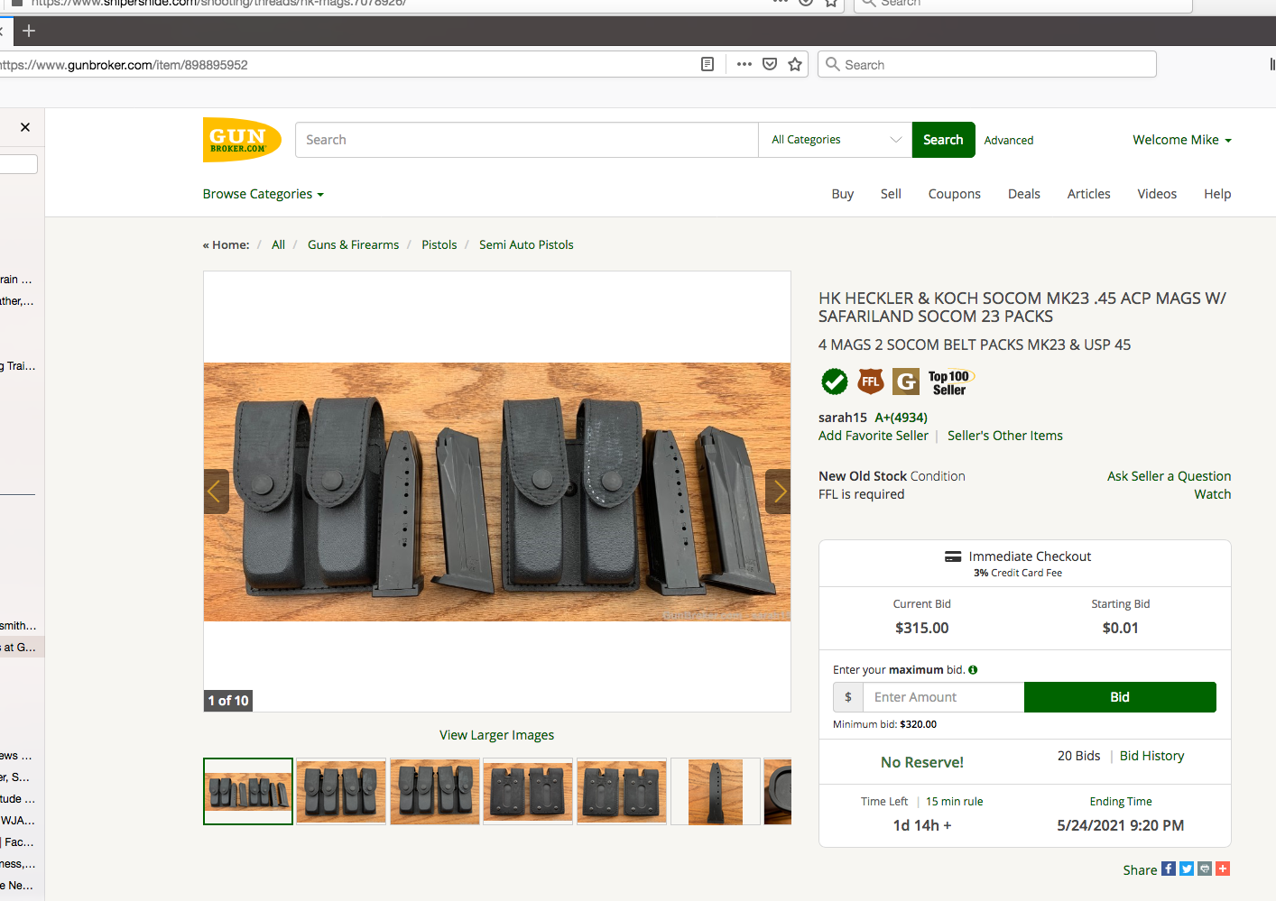The width and height of the screenshot is (1276, 901).
Task: Open the Buy menu item
Action: (x=843, y=194)
